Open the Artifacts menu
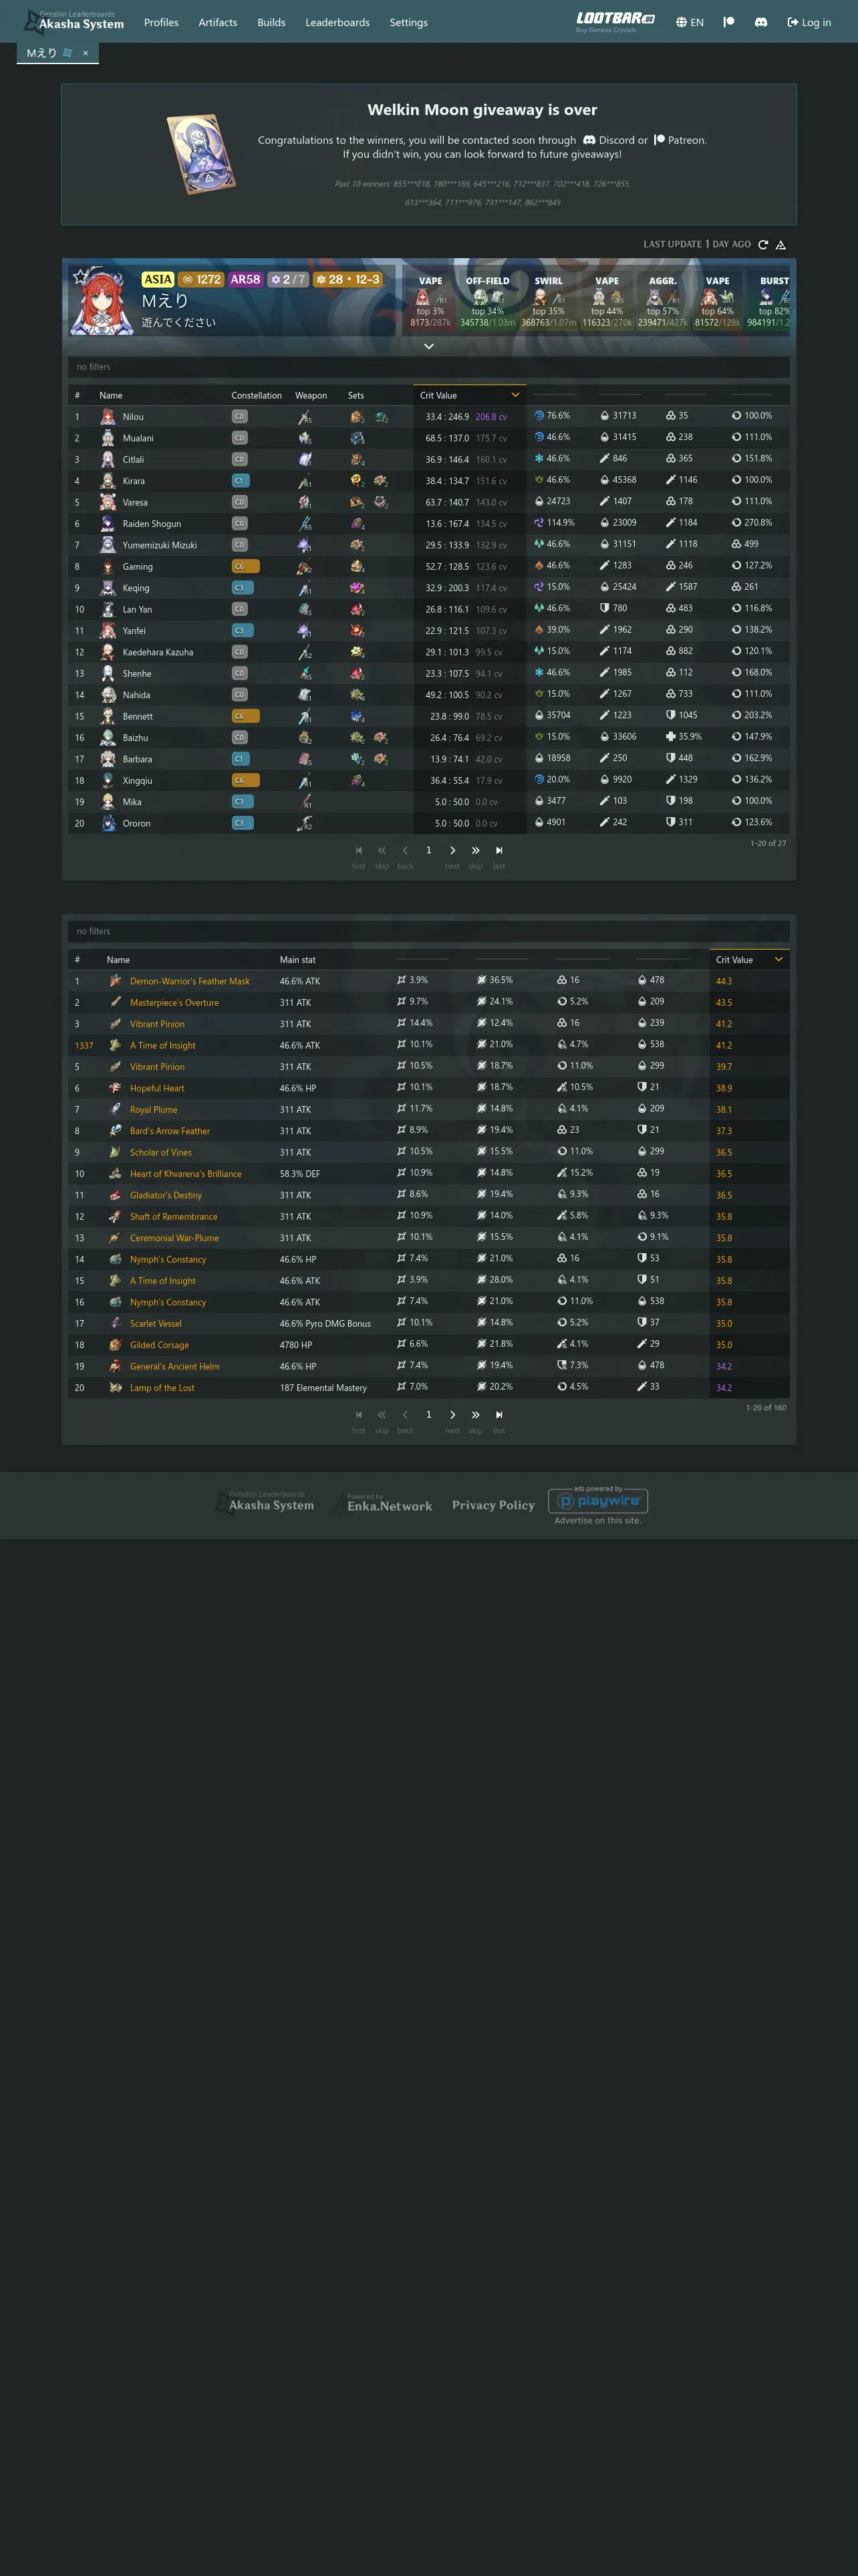Screen dimensions: 858x2576 [218, 22]
